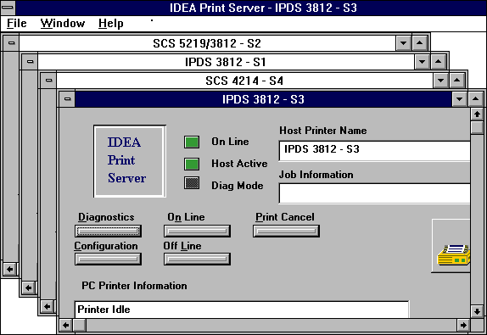Open the Help menu
Screen dimensions: 487x335
(111, 24)
